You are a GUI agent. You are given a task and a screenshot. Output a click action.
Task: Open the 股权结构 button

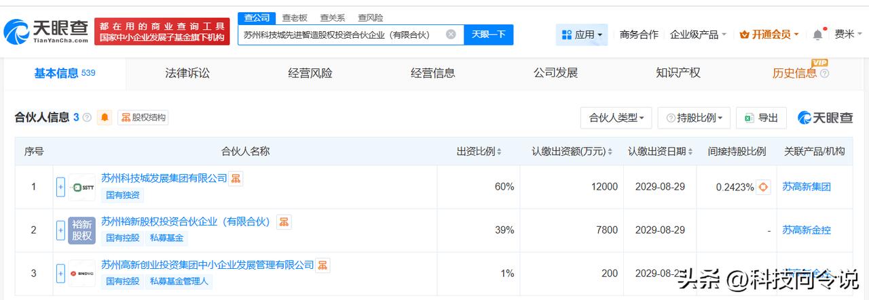pyautogui.click(x=143, y=118)
